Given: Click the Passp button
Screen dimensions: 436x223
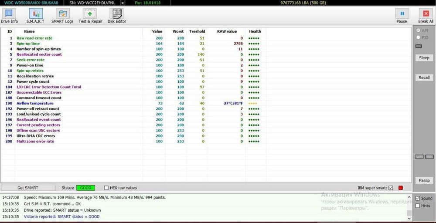Looking at the screenshot, I should point(424,180).
